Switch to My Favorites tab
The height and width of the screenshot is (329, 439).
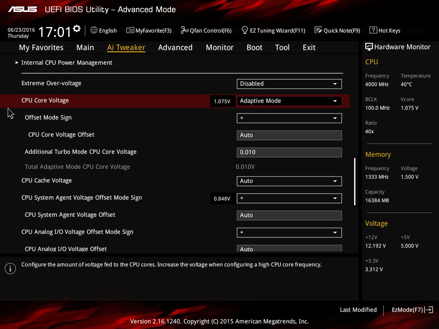click(41, 48)
